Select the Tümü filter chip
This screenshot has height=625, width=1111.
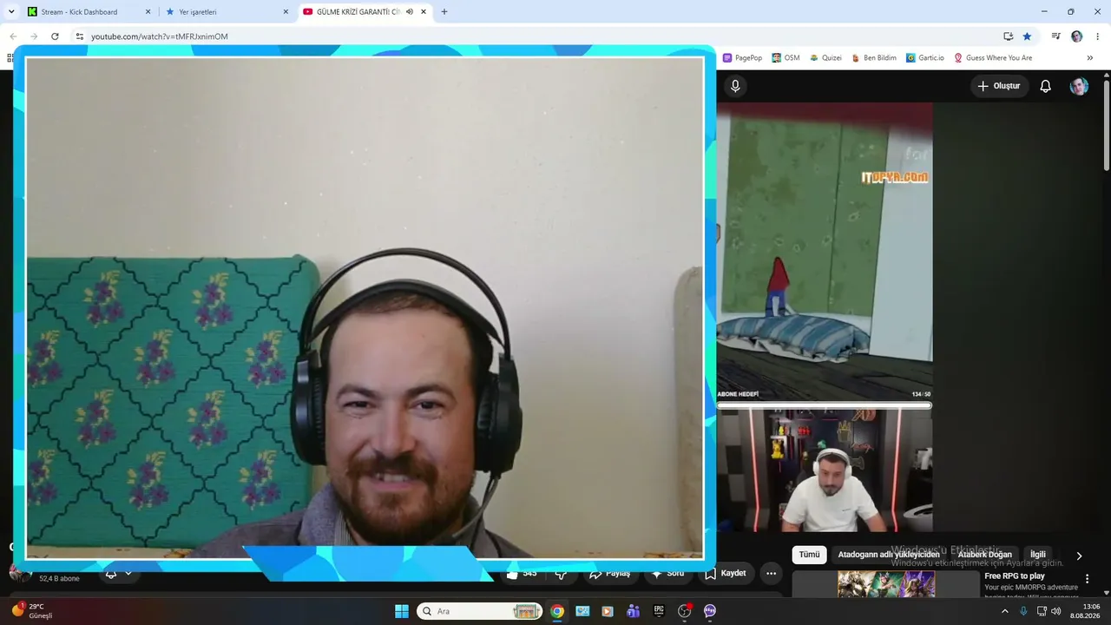809,555
